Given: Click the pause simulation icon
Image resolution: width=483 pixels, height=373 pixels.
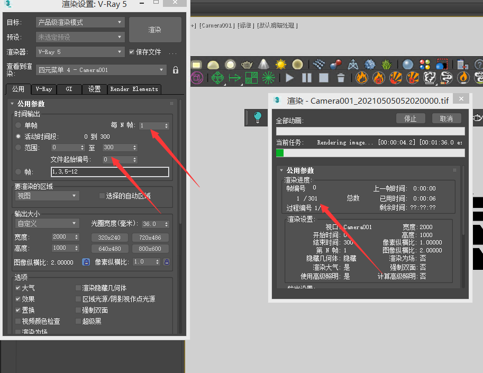Looking at the screenshot, I should click(307, 78).
